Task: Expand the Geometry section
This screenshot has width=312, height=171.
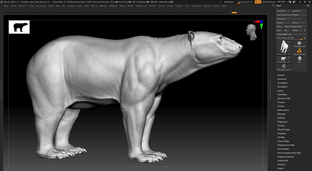Action: pos(282,79)
